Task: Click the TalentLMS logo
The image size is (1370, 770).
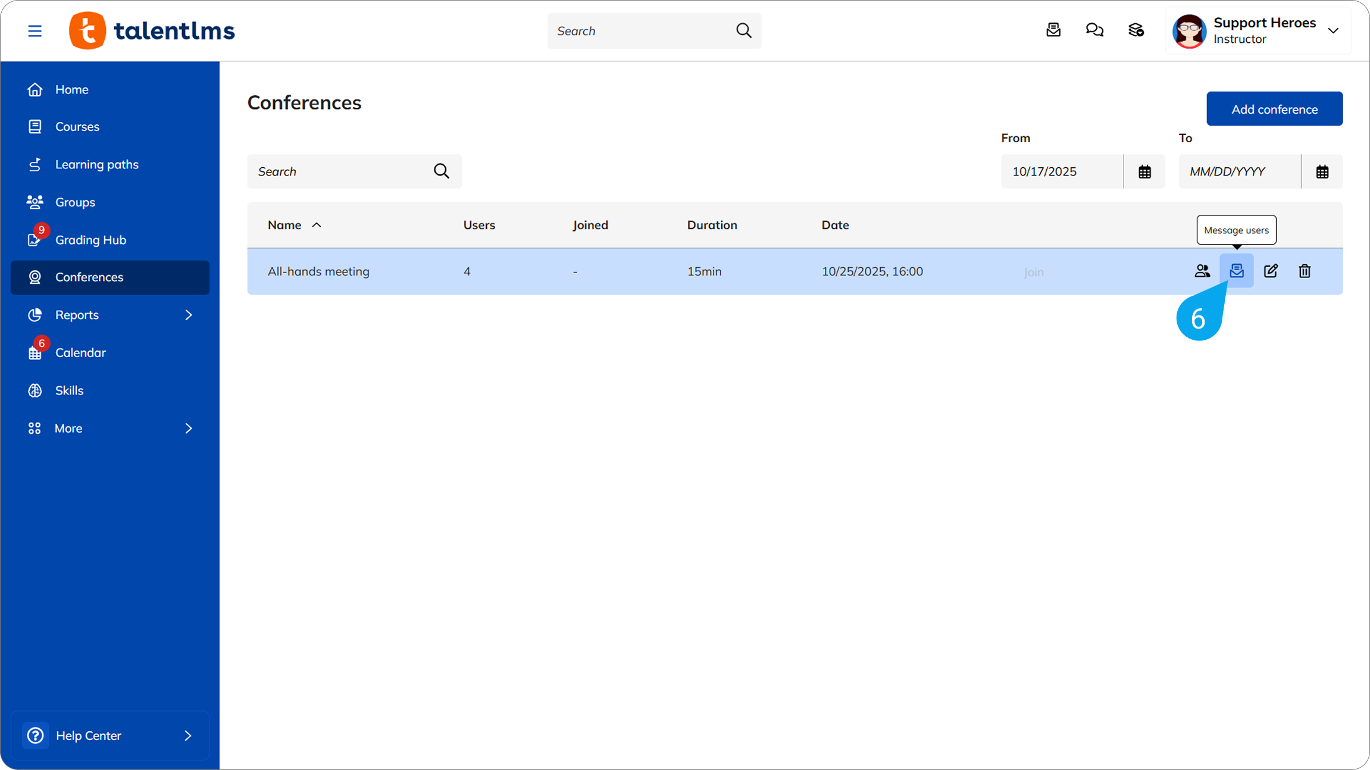Action: coord(152,30)
